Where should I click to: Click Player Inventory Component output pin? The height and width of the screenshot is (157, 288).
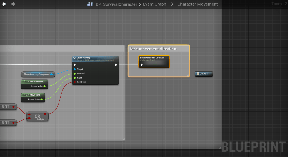click(x=52, y=74)
